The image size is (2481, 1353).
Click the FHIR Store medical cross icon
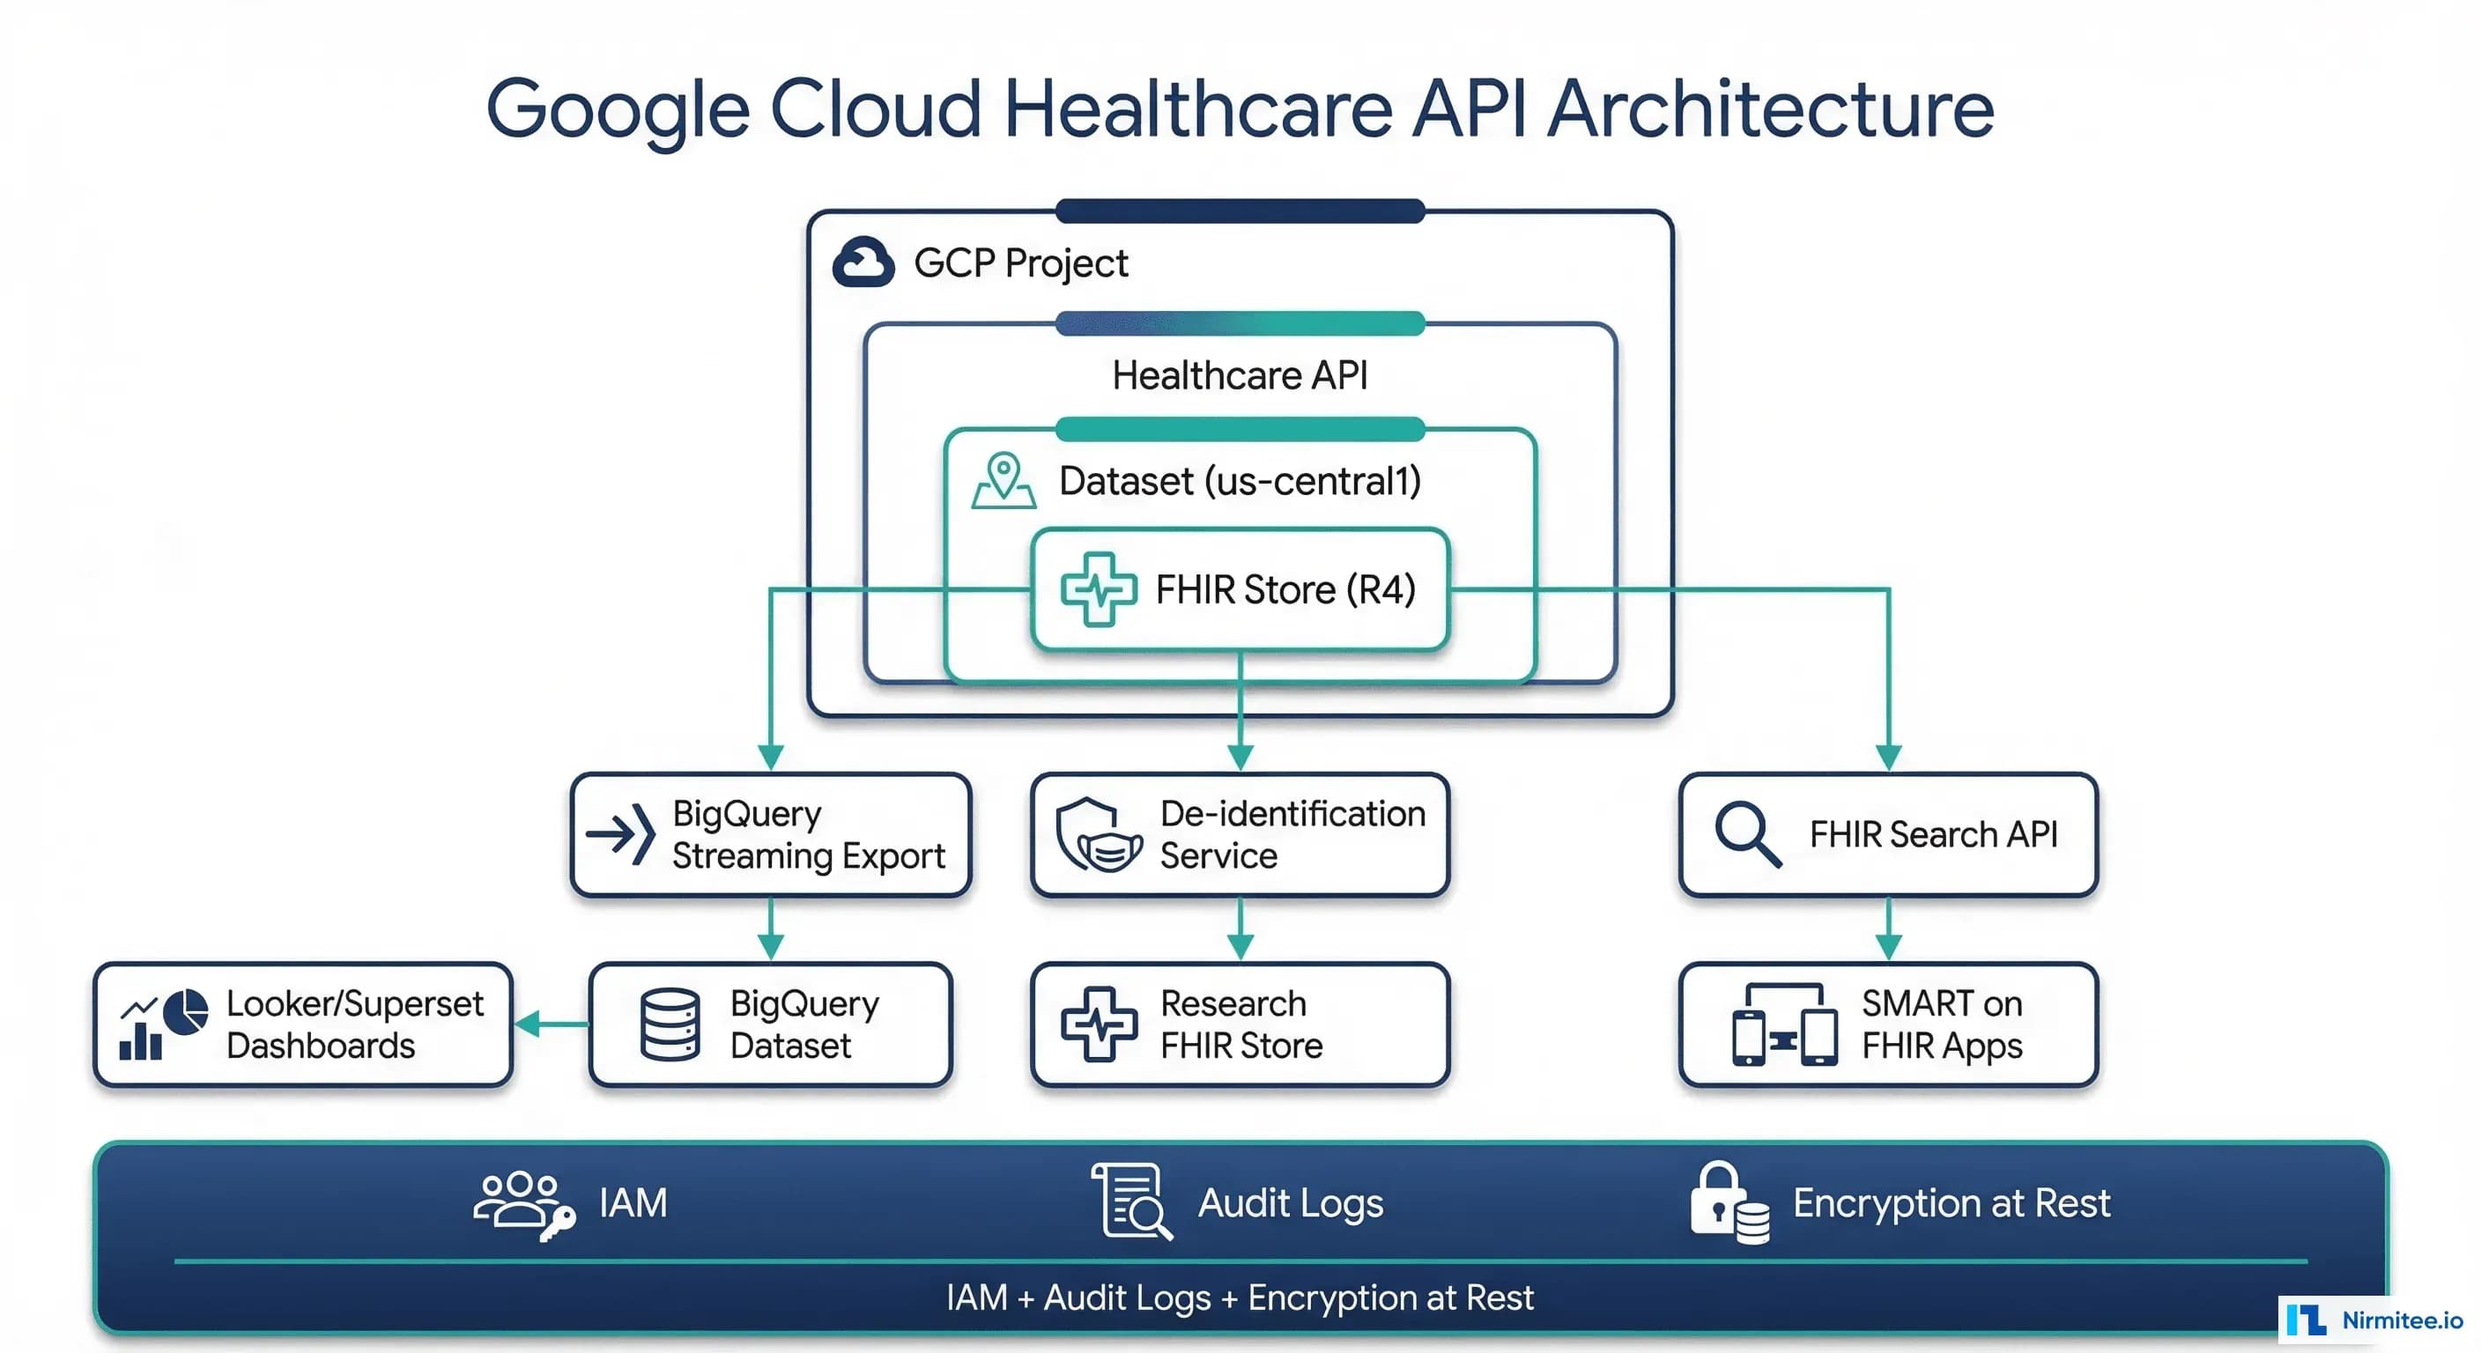coord(1098,589)
